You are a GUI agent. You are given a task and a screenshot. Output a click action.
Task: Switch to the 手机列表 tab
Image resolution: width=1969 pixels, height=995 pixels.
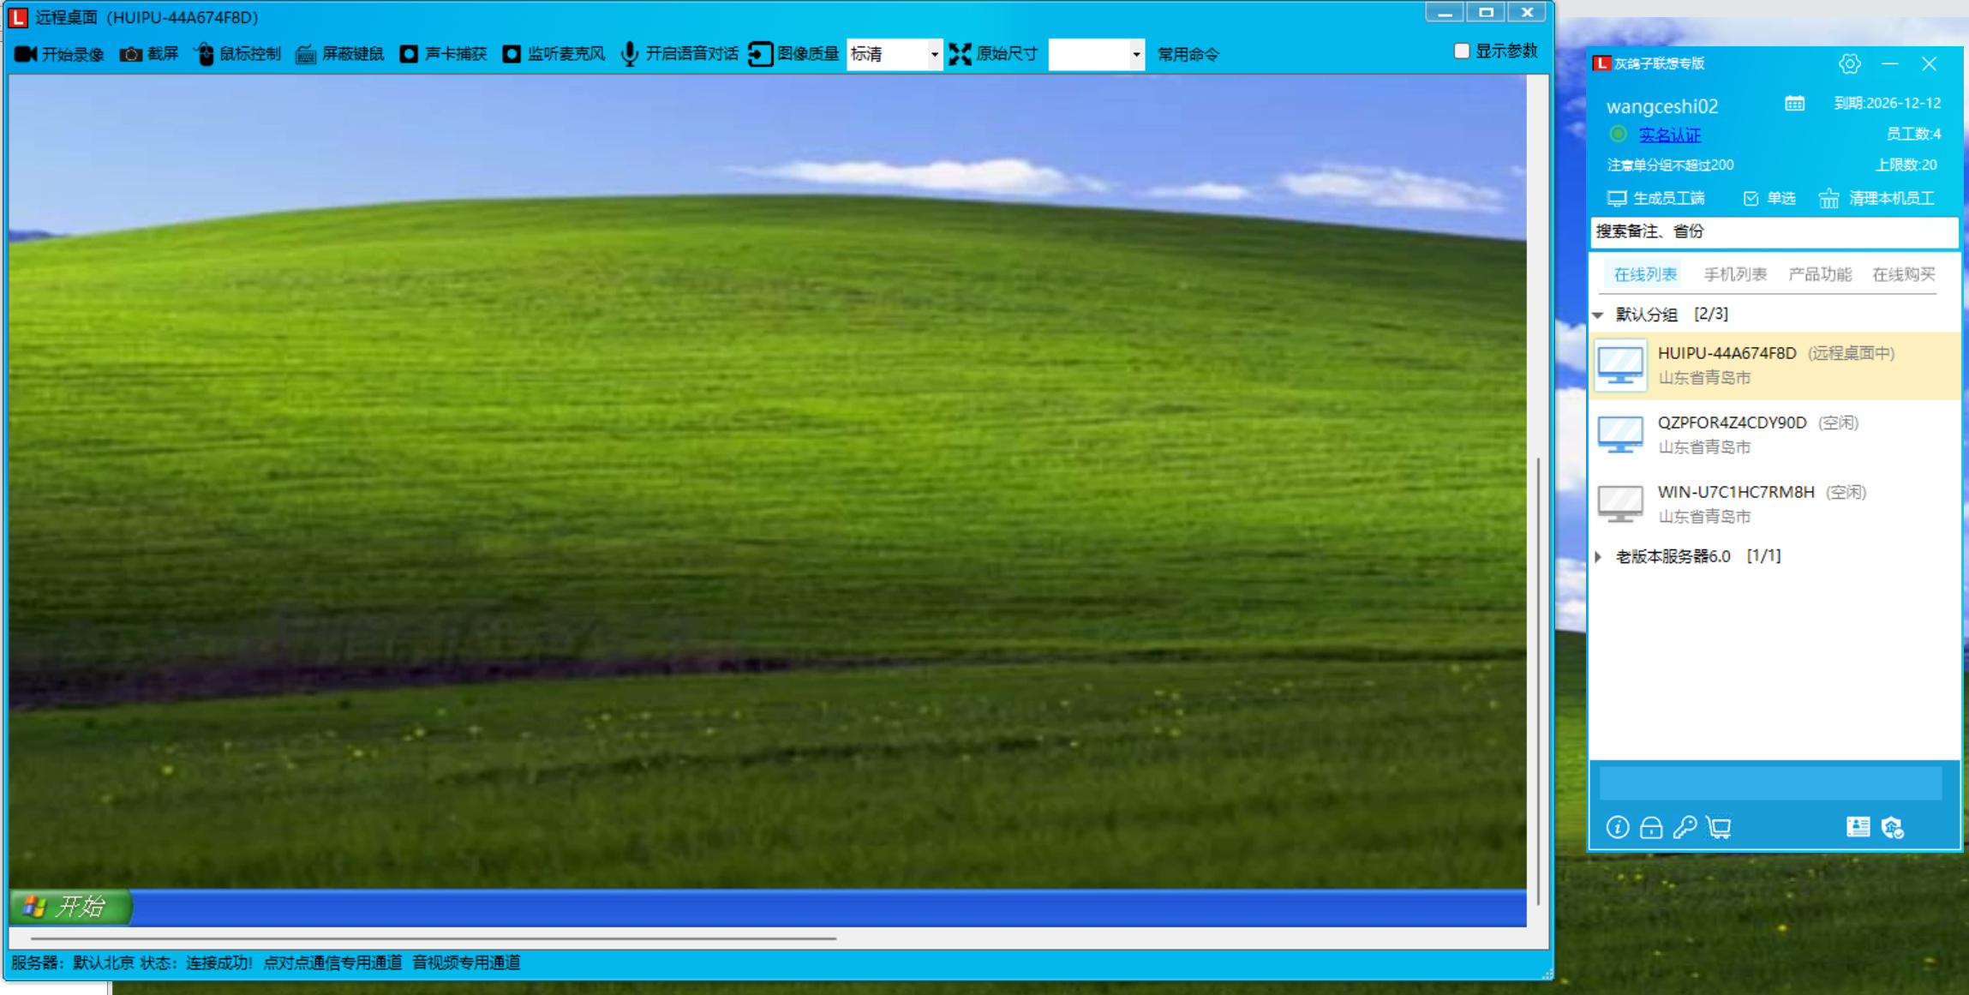click(x=1734, y=274)
